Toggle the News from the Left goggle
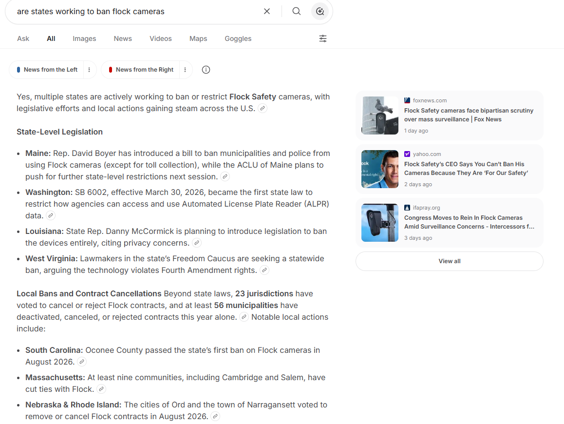564x424 pixels. coord(47,70)
